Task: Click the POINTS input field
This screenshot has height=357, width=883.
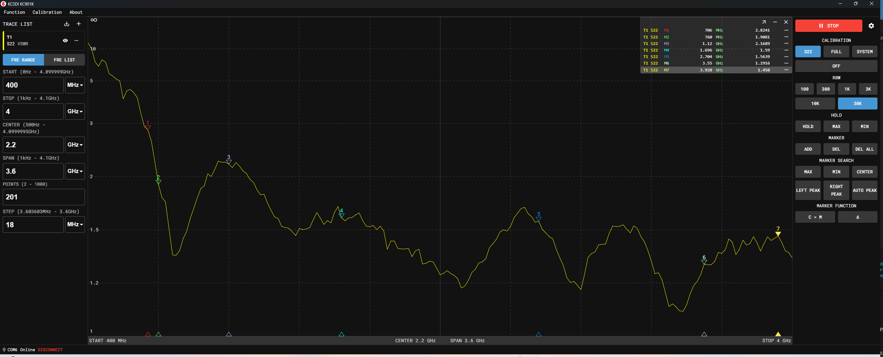Action: coord(44,197)
